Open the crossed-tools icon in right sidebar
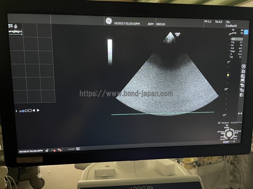 pos(244,66)
